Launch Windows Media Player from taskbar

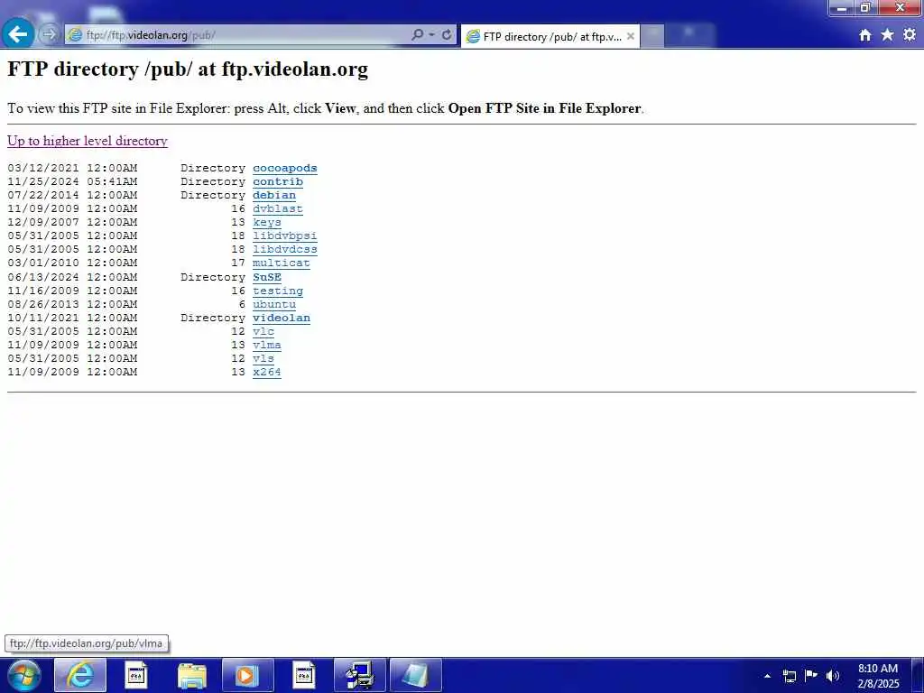click(247, 675)
